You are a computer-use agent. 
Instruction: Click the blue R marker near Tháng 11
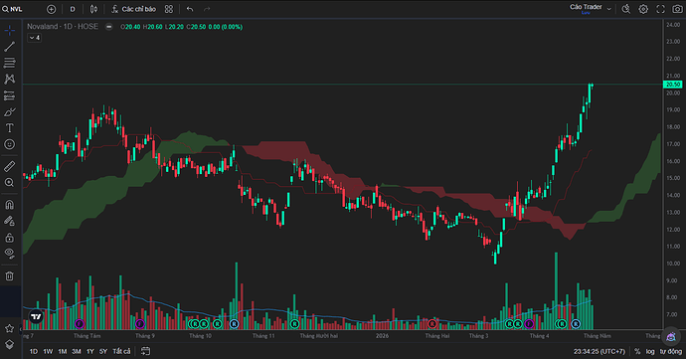point(234,323)
